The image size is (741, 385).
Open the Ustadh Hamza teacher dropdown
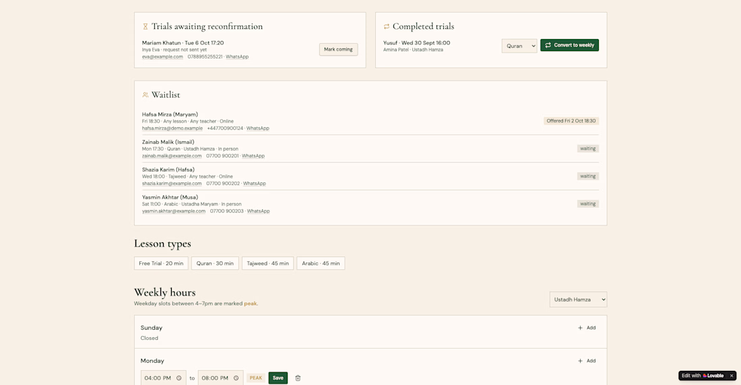tap(578, 300)
